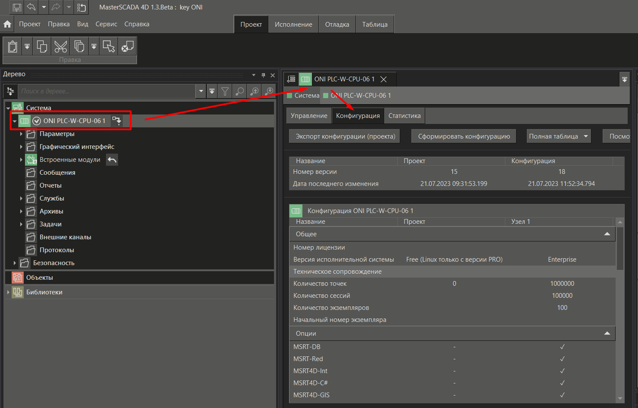Image resolution: width=638 pixels, height=408 pixels.
Task: Click the Duplicate icon right of the scissors
Action: click(79, 46)
